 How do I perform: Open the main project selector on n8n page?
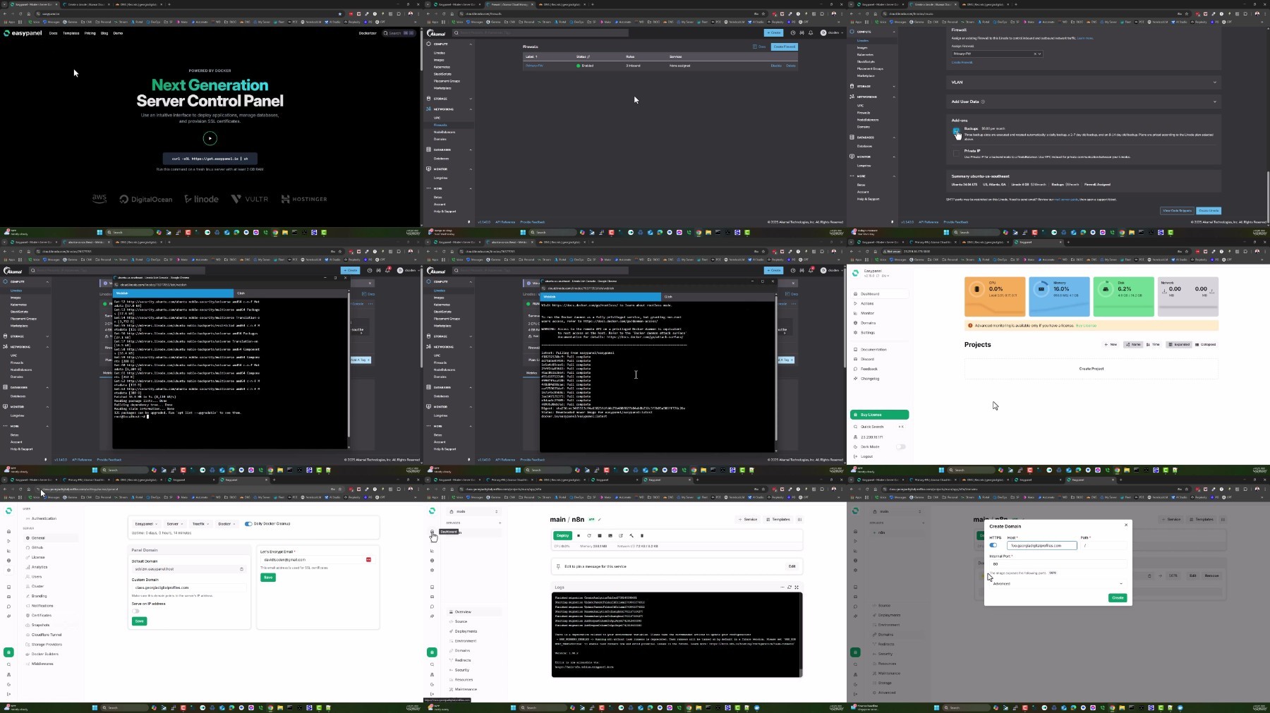point(474,511)
